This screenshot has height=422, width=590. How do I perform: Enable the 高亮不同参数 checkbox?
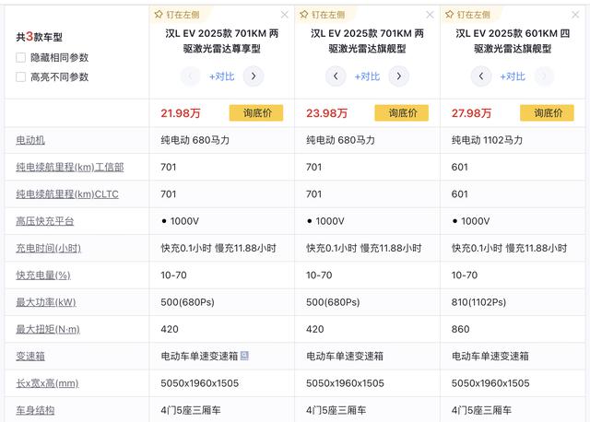[20, 77]
